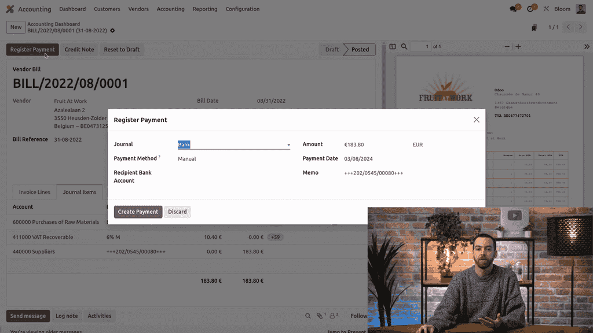This screenshot has width=593, height=333.
Task: Click the Create Payment button
Action: (138, 212)
